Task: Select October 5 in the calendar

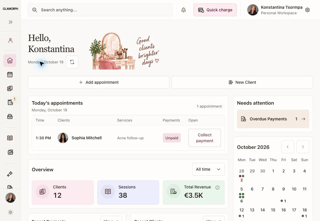Action: pos(242,189)
